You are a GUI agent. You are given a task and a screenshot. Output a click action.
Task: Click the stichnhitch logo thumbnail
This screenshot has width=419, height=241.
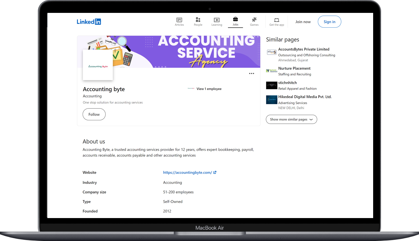271,85
